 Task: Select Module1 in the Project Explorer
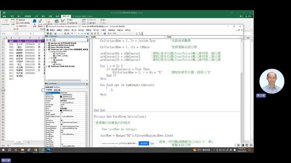pyautogui.click(x=57, y=64)
